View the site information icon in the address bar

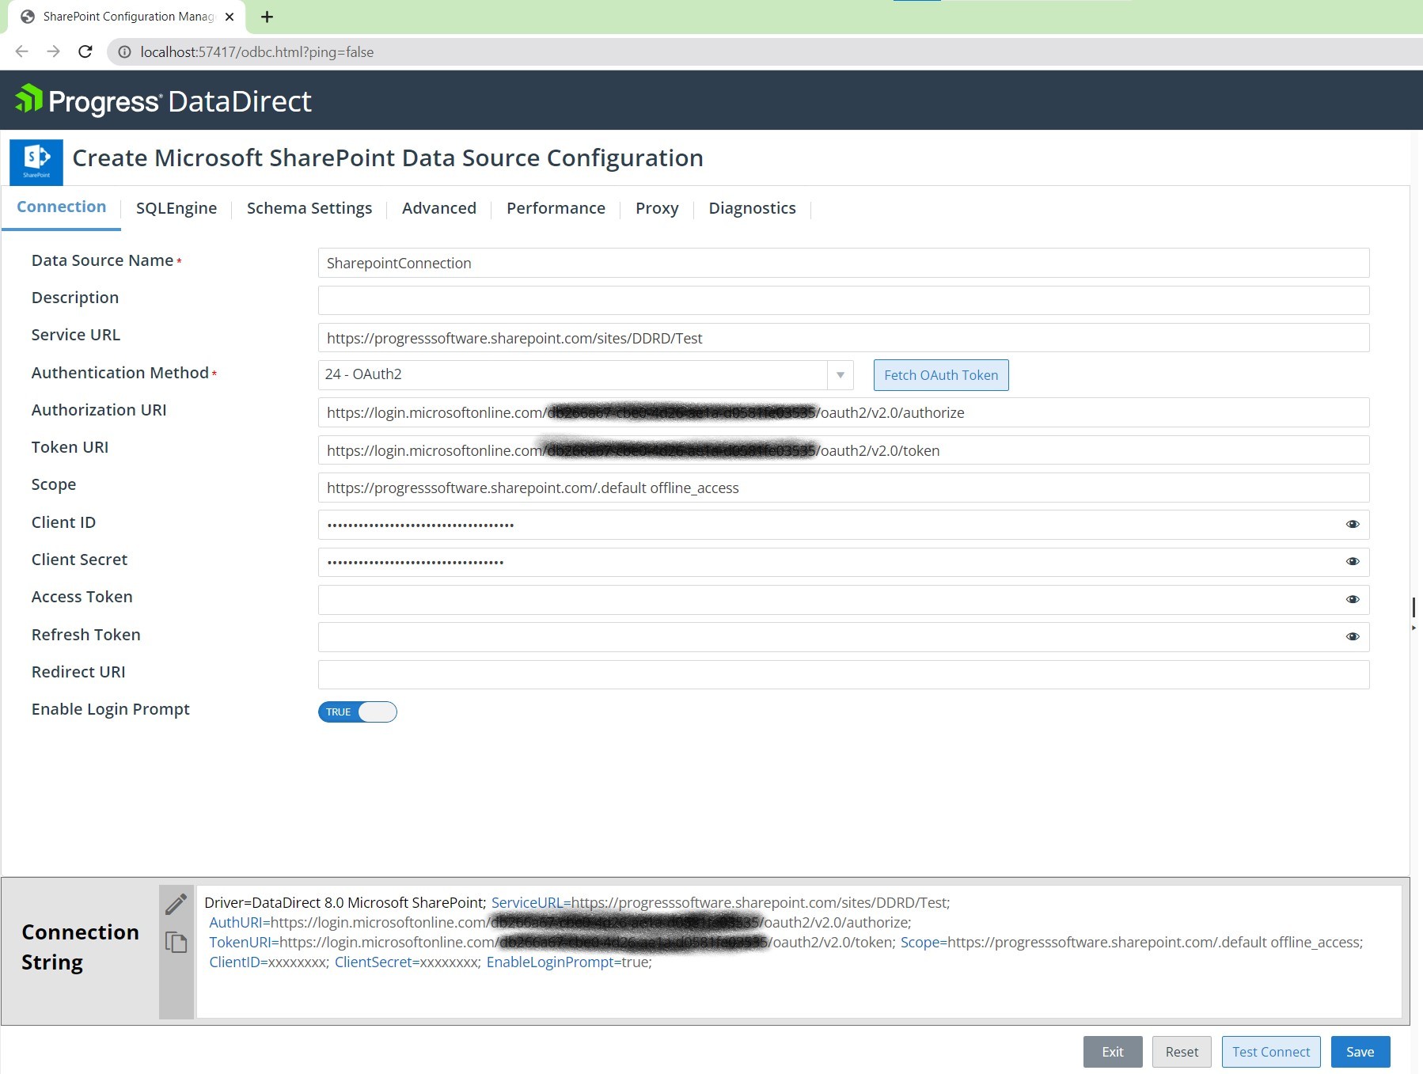pos(124,52)
